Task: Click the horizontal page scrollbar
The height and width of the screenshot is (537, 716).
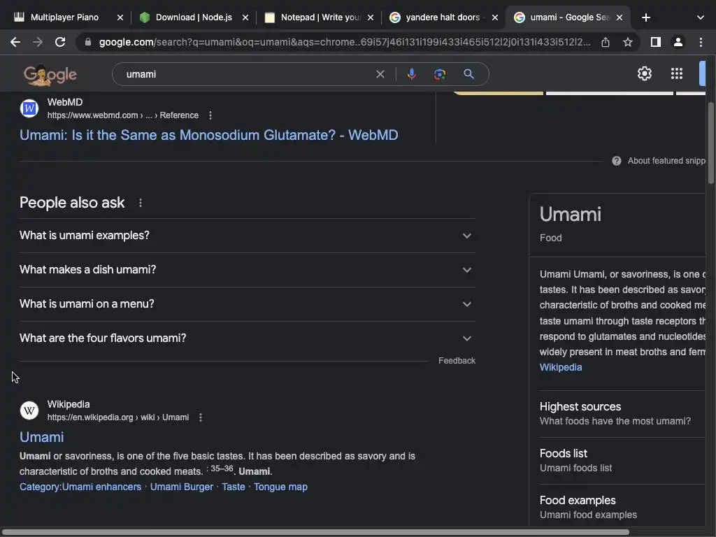Action: click(315, 532)
